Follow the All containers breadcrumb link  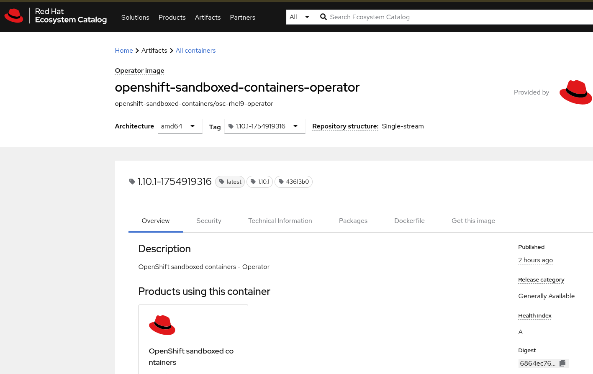click(195, 51)
